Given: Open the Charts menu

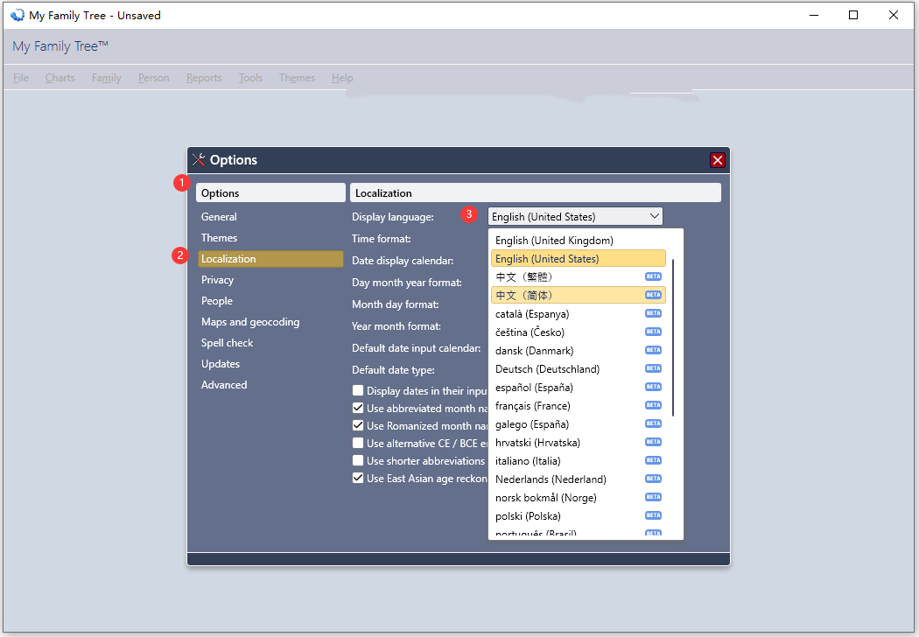Looking at the screenshot, I should point(60,78).
